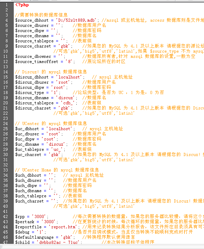The height and width of the screenshot is (249, 204).
Task: Click the 'cdb_' table prefix value
Action: [68, 103]
